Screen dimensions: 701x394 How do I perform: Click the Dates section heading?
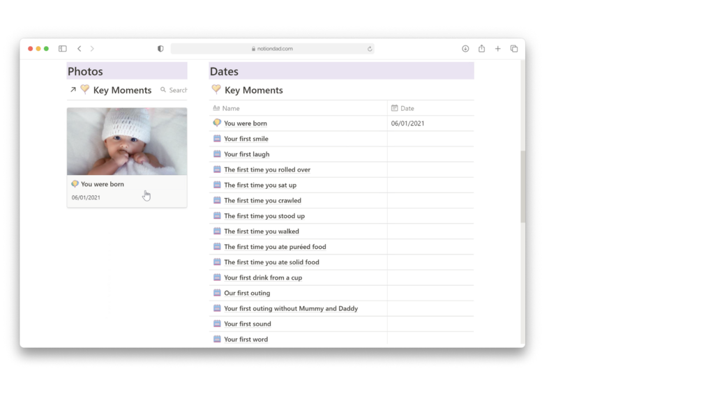(x=224, y=71)
